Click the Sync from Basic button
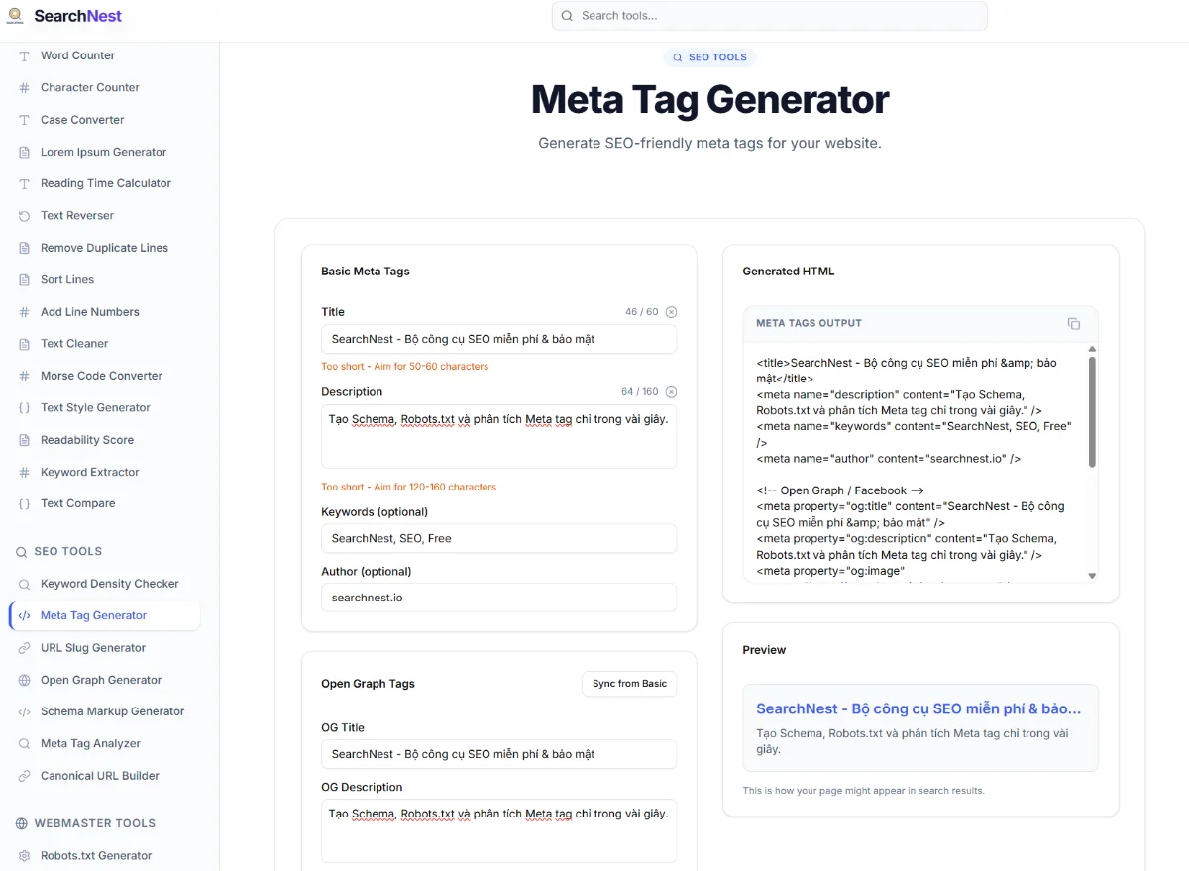1189x871 pixels. [629, 684]
